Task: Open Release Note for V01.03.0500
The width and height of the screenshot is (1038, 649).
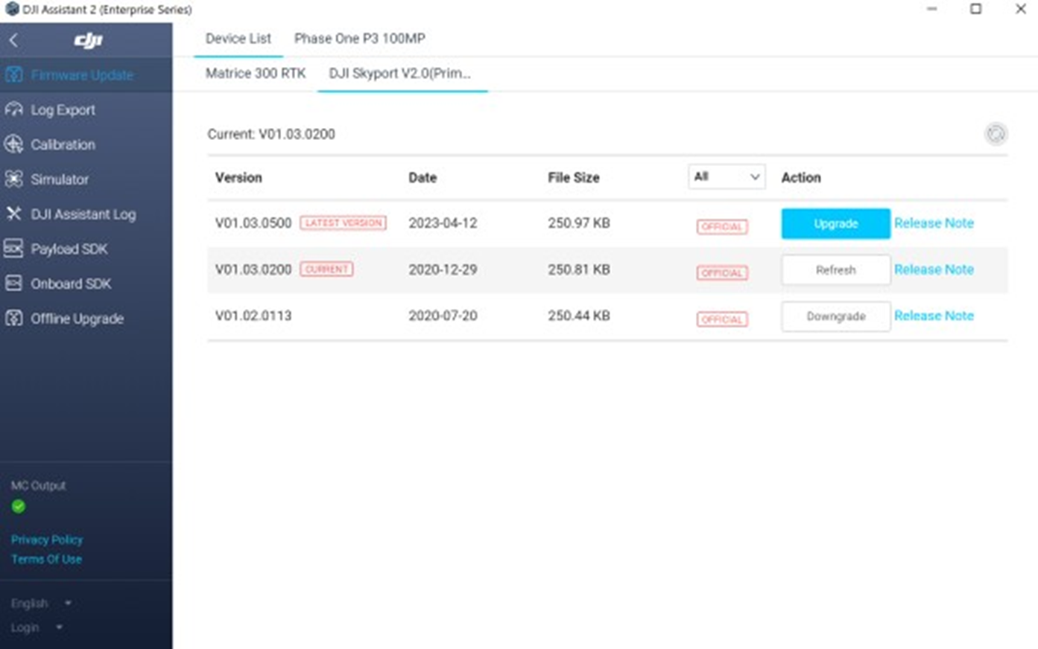Action: (x=934, y=223)
